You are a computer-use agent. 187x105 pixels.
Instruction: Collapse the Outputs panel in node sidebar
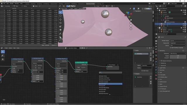(136, 74)
